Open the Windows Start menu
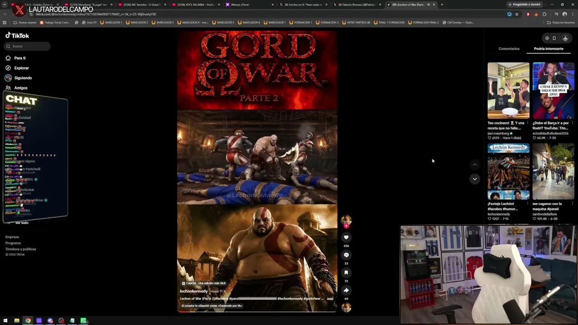This screenshot has height=325, width=578. (x=5, y=321)
